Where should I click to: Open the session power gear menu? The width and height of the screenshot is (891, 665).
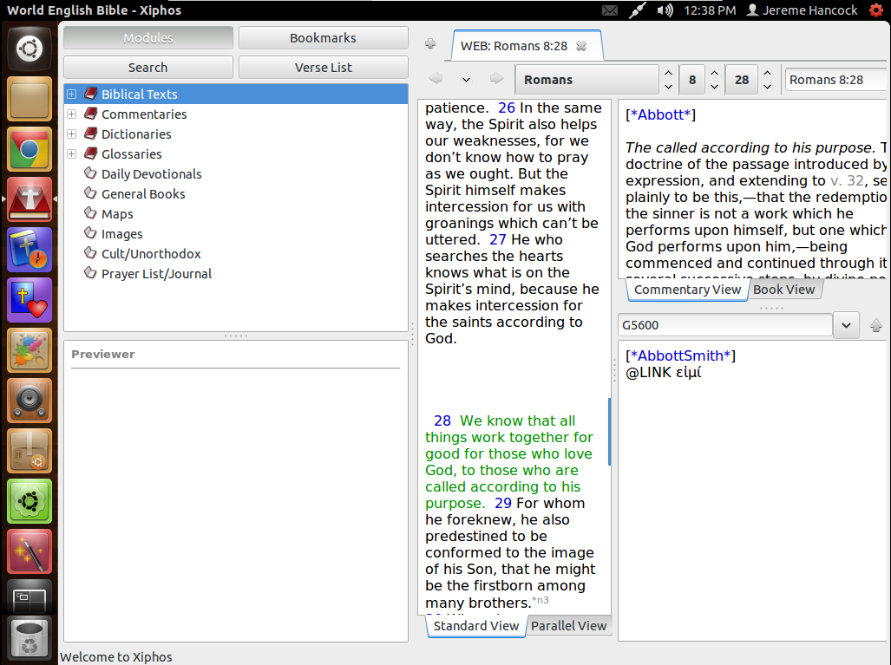[877, 10]
